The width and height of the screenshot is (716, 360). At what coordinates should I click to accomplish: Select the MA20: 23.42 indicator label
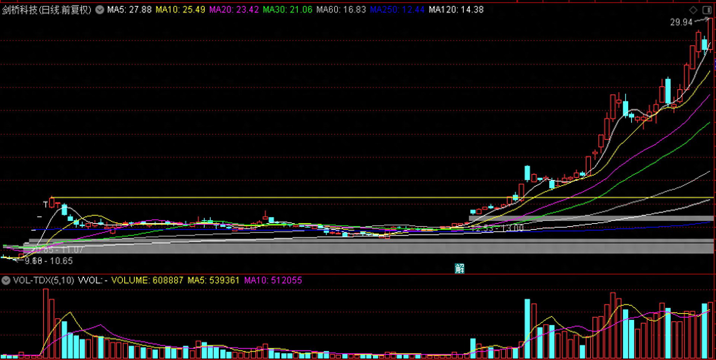tap(234, 10)
